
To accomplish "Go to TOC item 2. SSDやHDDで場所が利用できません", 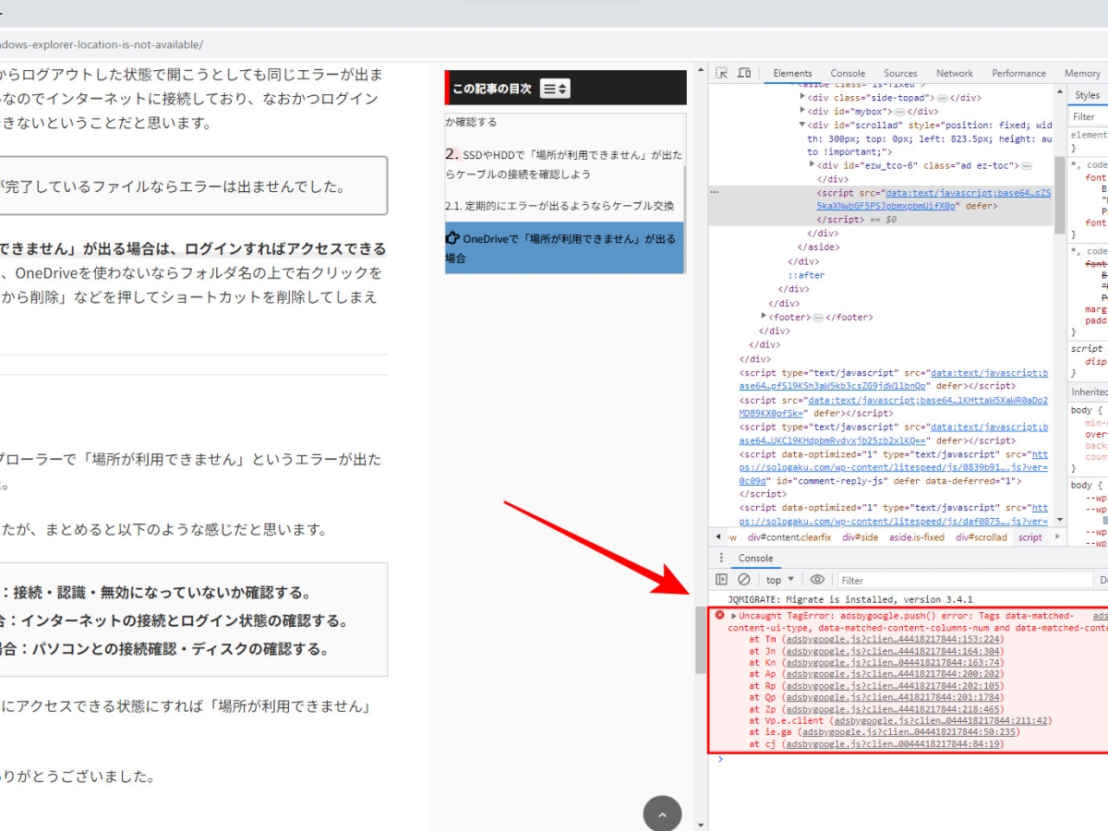I will coord(564,164).
